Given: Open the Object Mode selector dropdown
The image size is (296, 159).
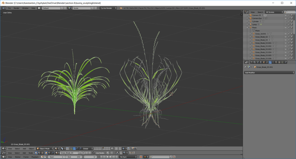Looking at the screenshot, I should (x=45, y=149).
